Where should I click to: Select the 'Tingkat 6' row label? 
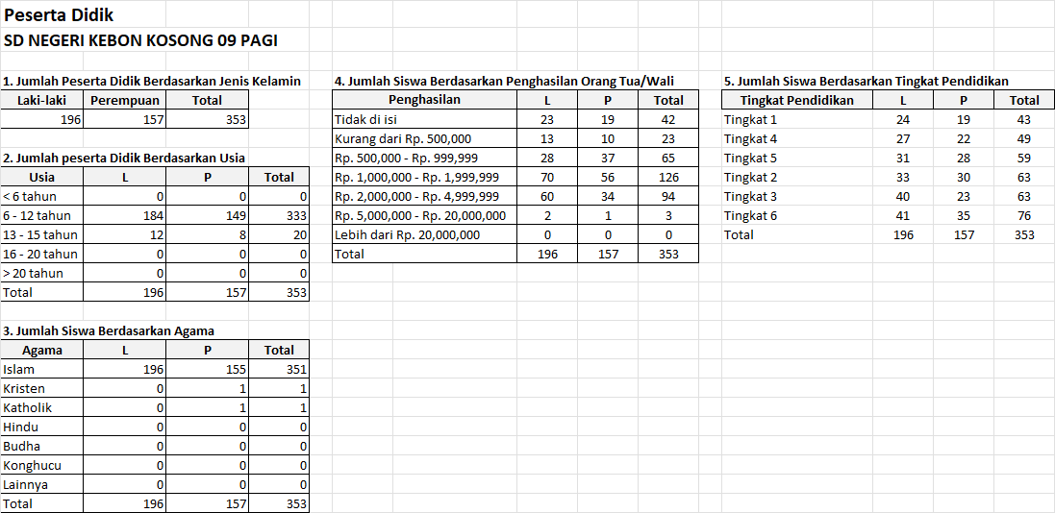click(x=797, y=216)
